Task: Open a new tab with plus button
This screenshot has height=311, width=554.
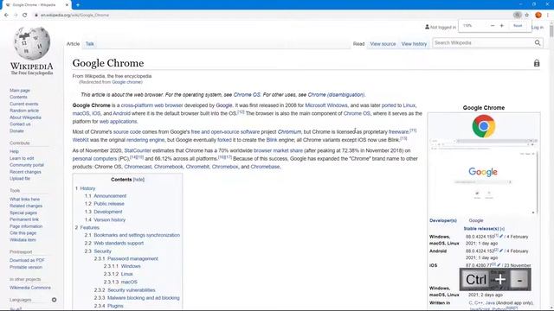Action: pyautogui.click(x=78, y=5)
